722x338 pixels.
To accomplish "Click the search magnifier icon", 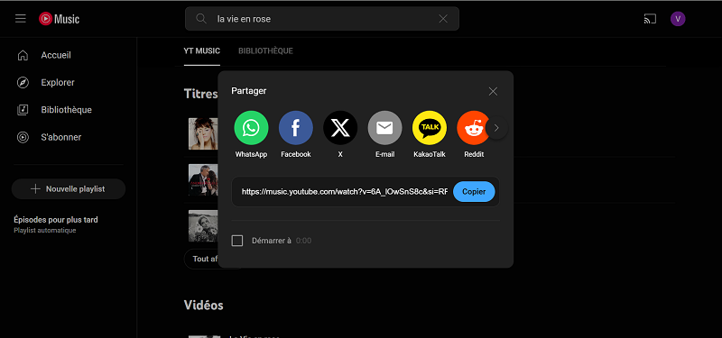I will [x=200, y=19].
